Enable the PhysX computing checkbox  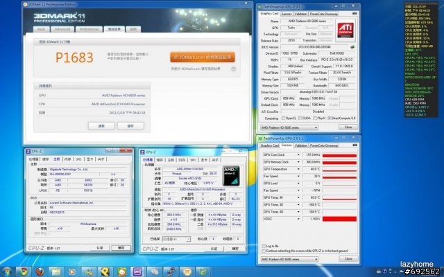315,118
